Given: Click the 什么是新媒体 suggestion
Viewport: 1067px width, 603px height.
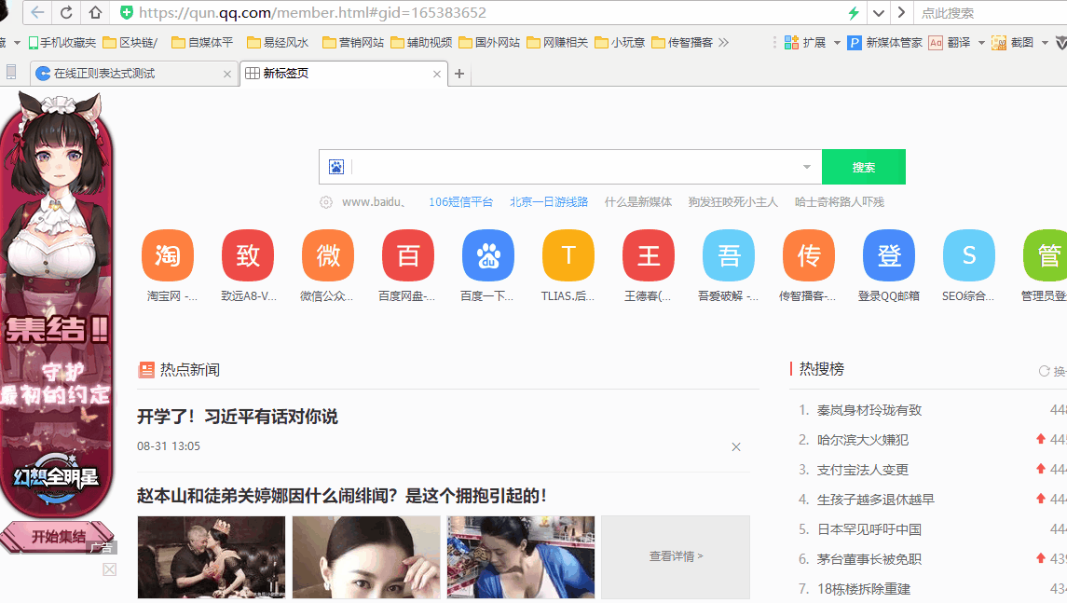Looking at the screenshot, I should 637,202.
